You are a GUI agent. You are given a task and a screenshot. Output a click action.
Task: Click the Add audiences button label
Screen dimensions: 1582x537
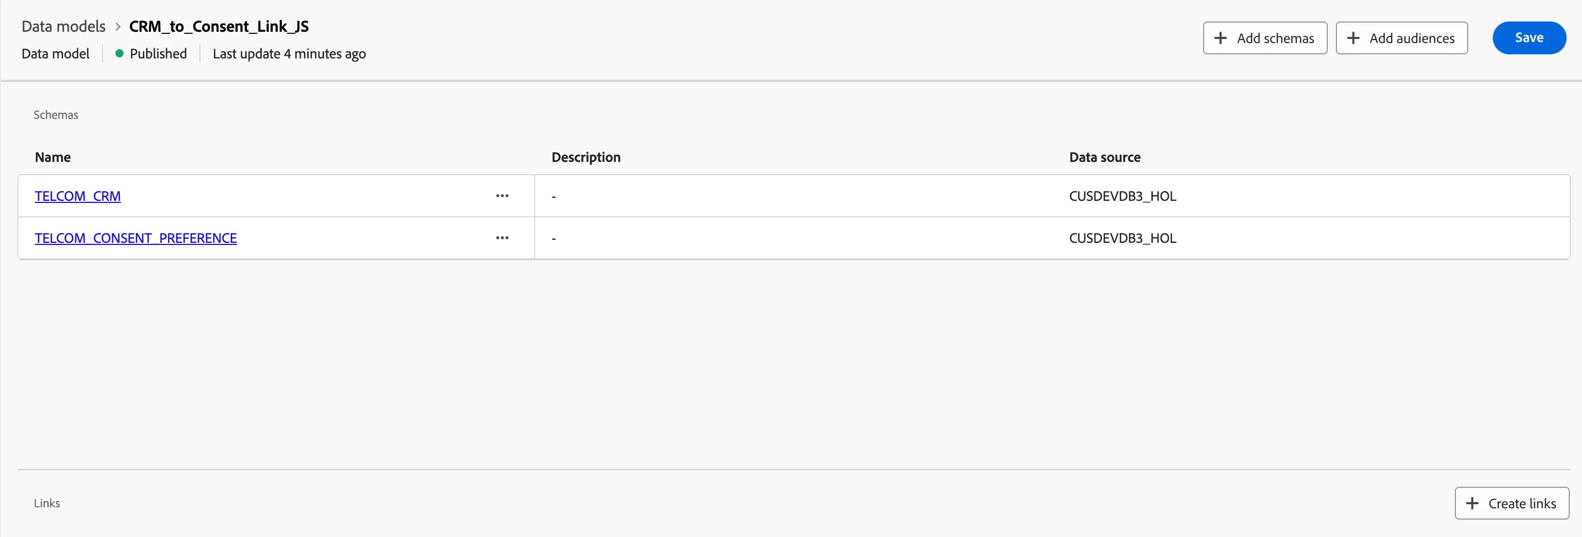(1412, 38)
